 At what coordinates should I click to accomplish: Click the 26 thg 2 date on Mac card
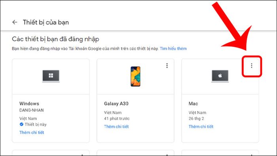tap(196, 118)
